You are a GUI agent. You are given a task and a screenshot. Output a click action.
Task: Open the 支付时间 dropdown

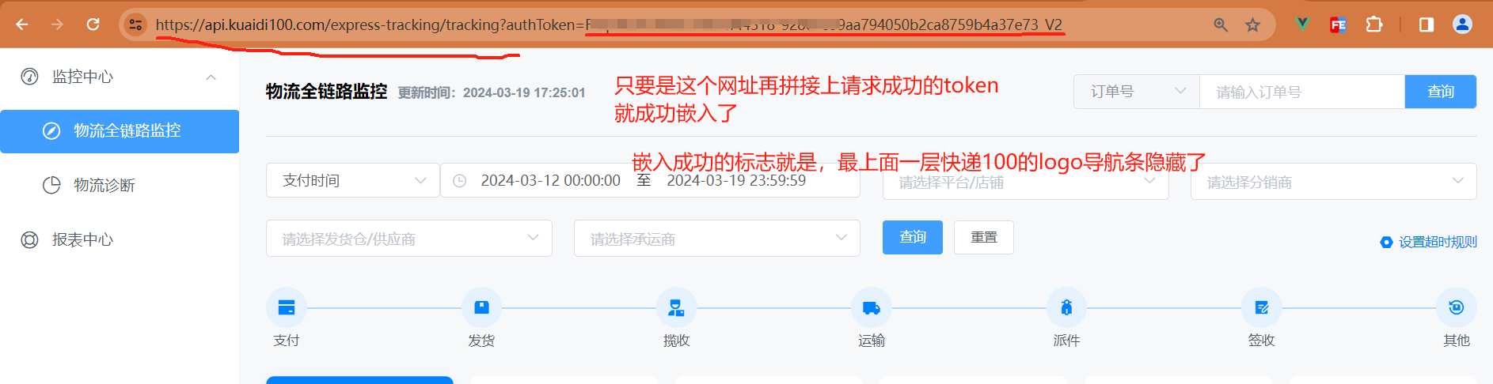353,180
